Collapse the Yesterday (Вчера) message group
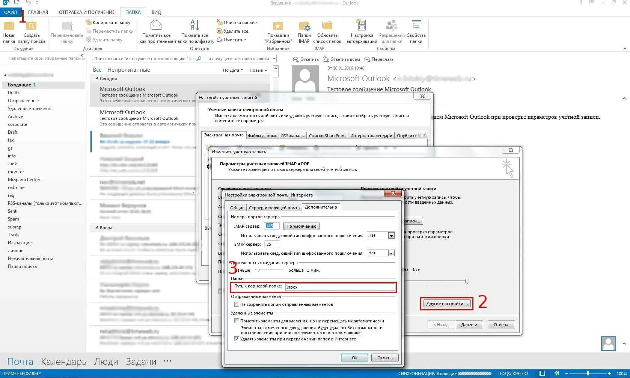630x378 pixels. 97,228
